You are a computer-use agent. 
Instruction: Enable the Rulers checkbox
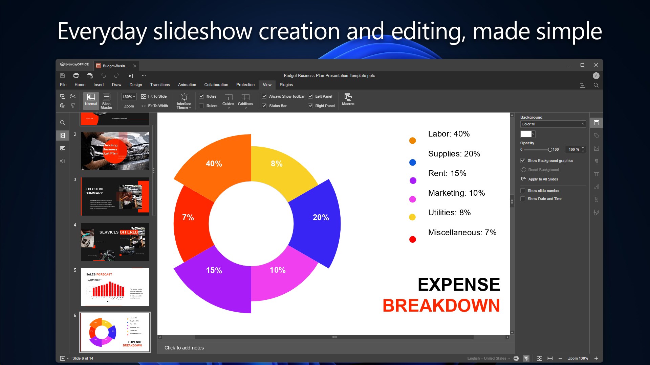coord(201,106)
